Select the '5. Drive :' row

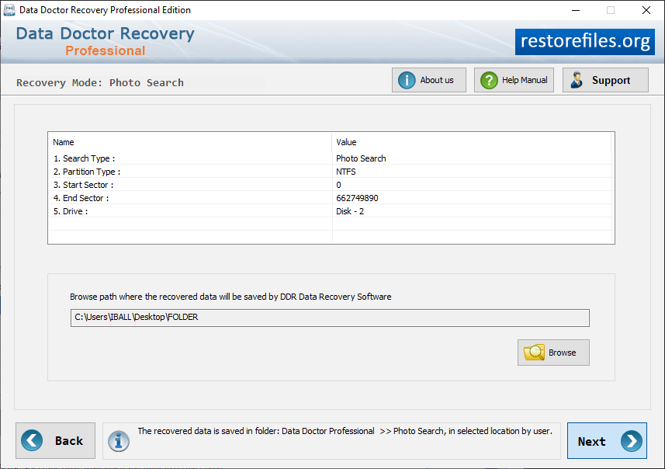[331, 211]
